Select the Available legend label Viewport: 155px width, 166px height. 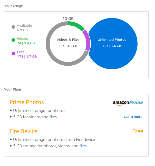click(x=24, y=26)
